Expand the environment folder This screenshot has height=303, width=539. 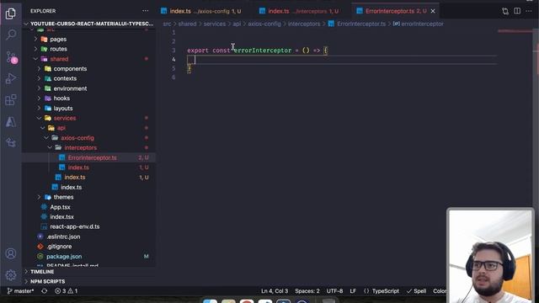pyautogui.click(x=89, y=88)
